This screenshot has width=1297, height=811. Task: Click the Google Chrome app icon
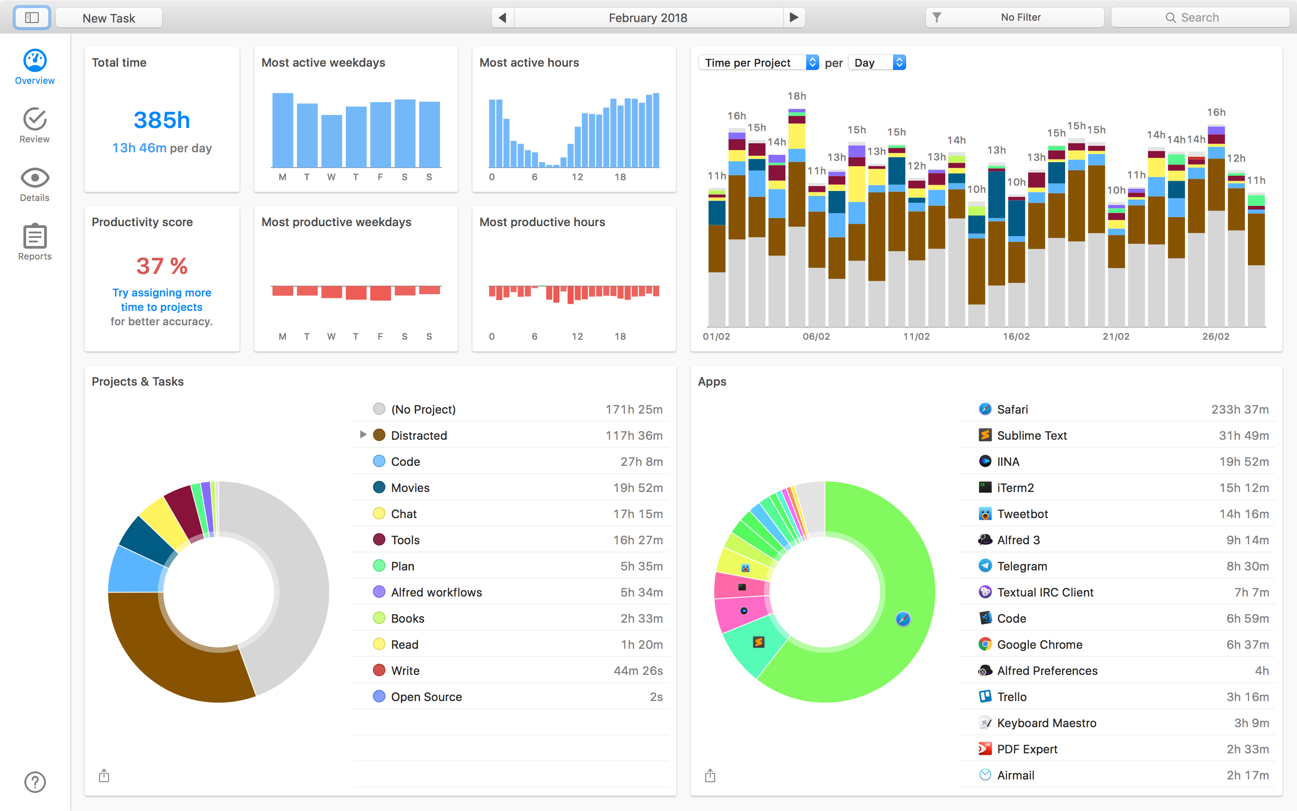[x=985, y=644]
